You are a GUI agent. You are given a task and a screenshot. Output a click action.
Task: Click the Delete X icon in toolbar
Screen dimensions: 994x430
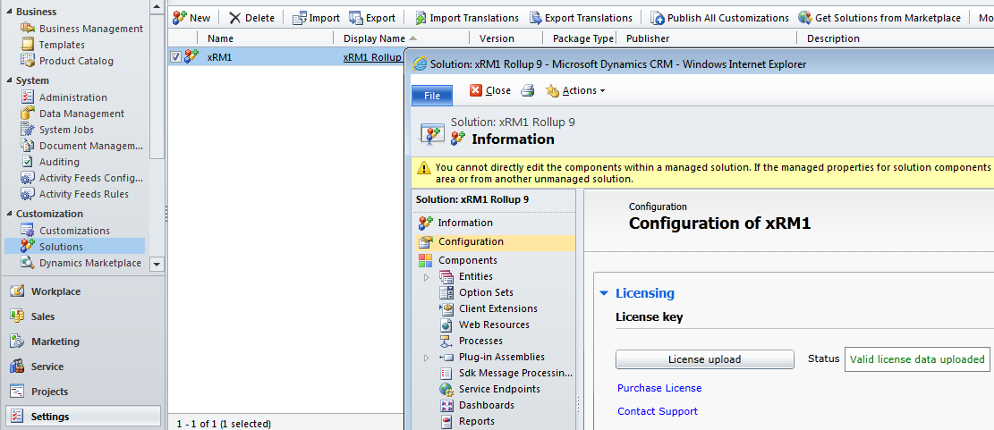[x=235, y=18]
